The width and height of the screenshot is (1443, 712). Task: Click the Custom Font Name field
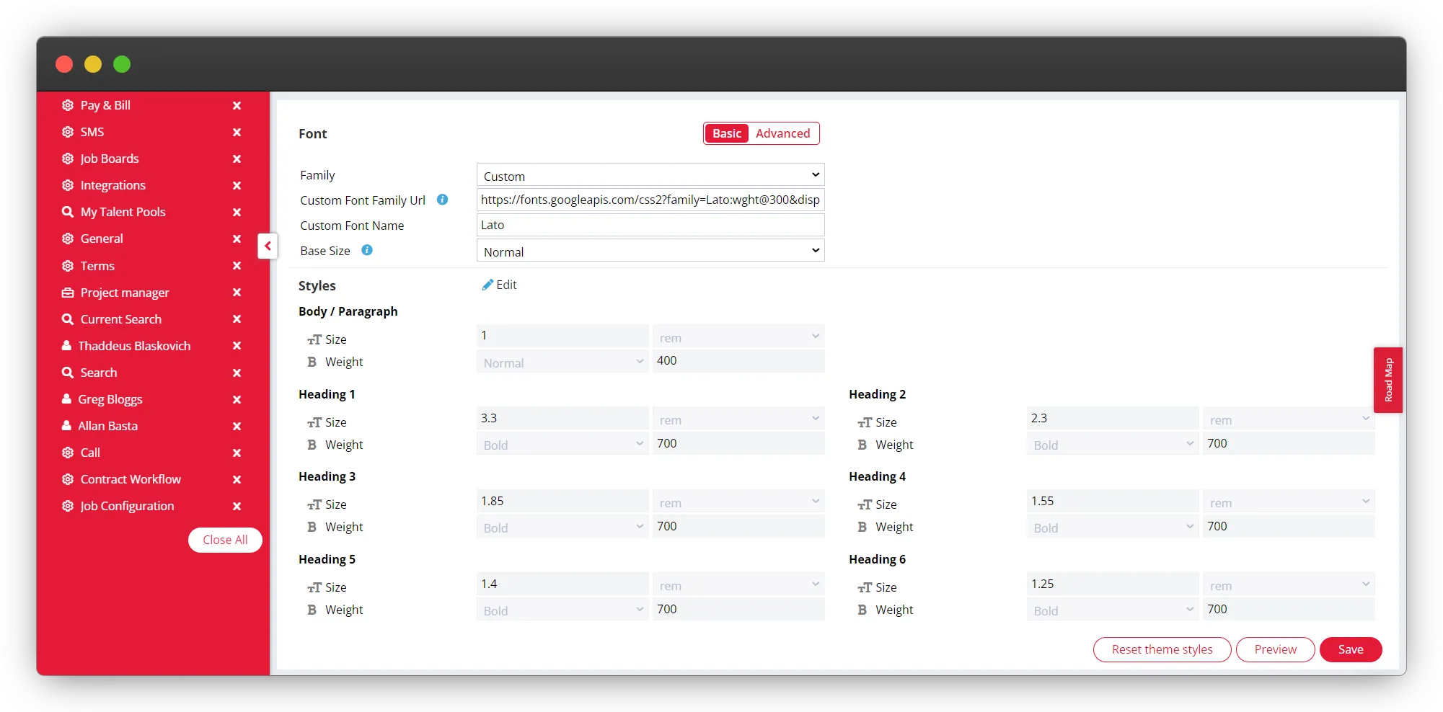650,225
